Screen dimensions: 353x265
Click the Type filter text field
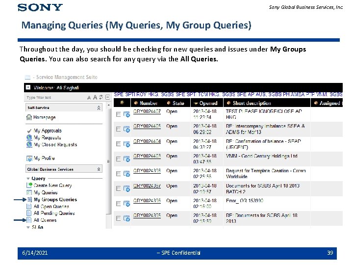[x=55, y=97]
